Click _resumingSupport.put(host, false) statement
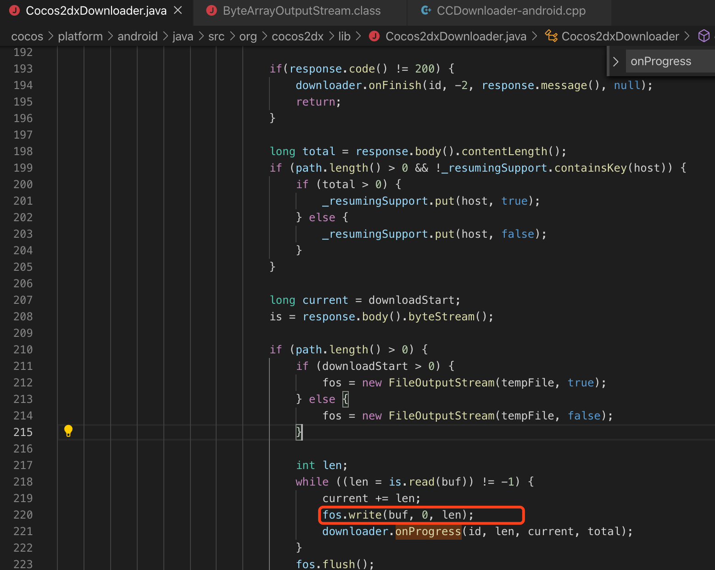This screenshot has height=570, width=715. (434, 234)
